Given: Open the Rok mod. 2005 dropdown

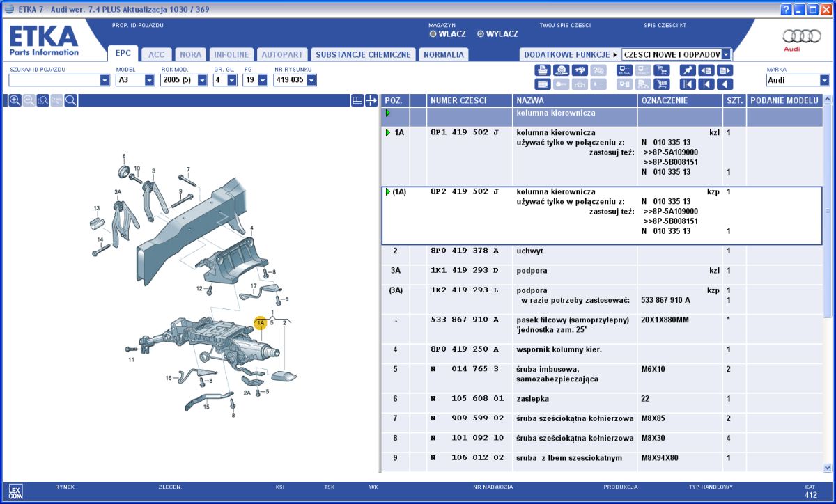Looking at the screenshot, I should (x=203, y=80).
